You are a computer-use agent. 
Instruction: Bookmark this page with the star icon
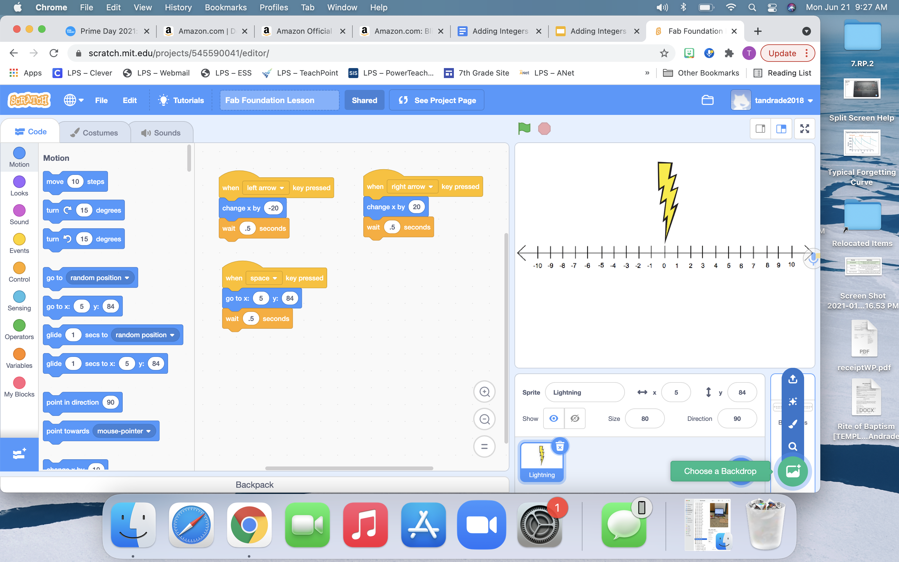tap(664, 53)
